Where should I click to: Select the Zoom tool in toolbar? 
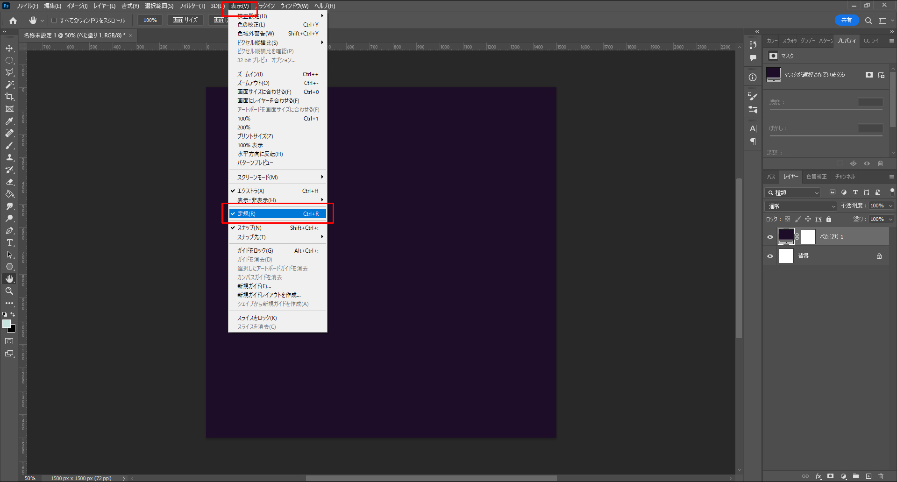[x=9, y=291]
